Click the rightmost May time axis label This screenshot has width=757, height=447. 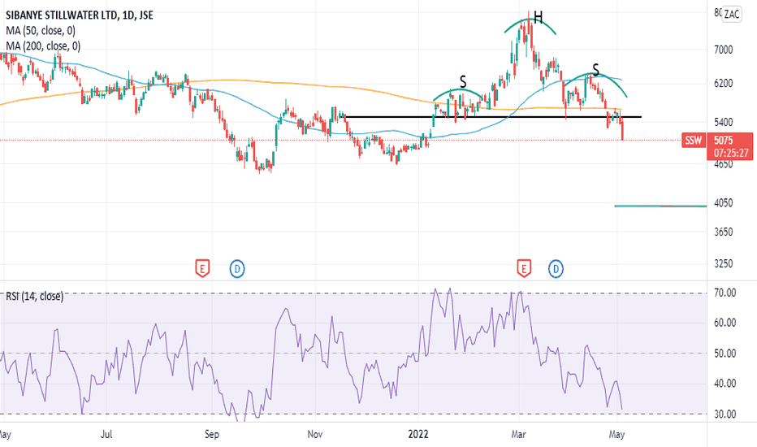click(616, 435)
